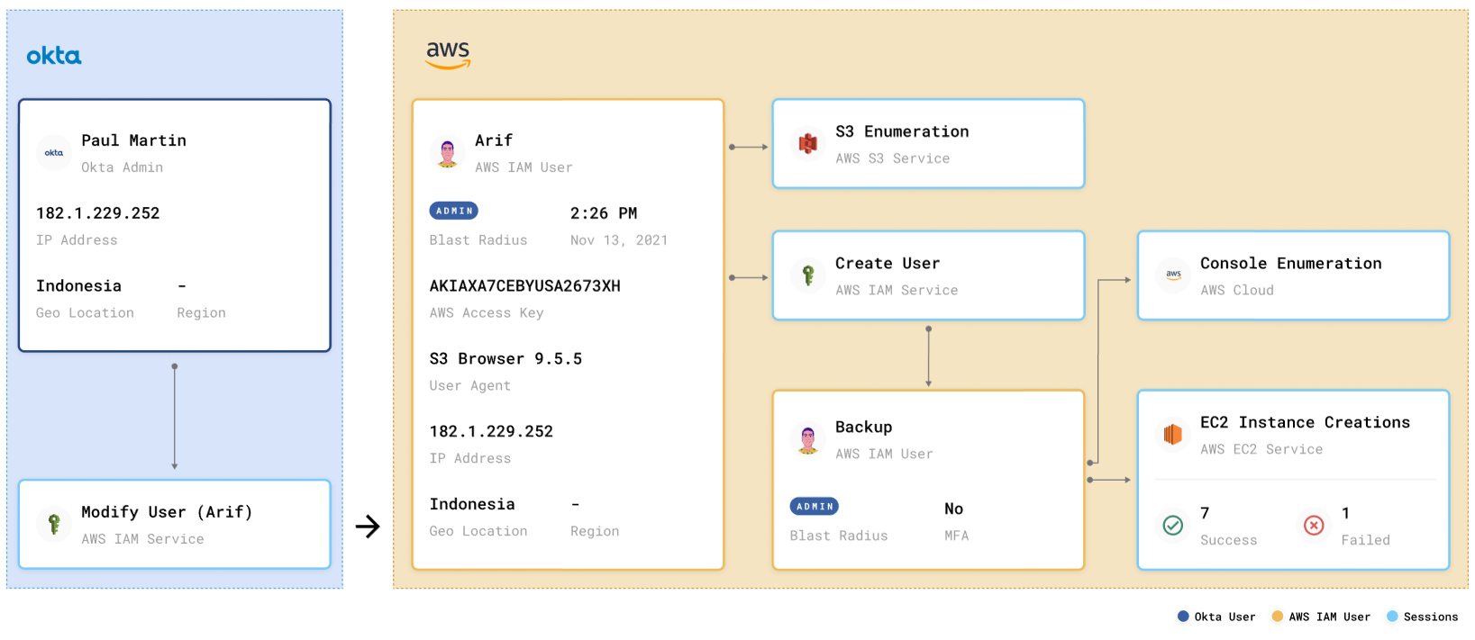Click the Okta User legend color dot
1475x640 pixels.
1183,617
